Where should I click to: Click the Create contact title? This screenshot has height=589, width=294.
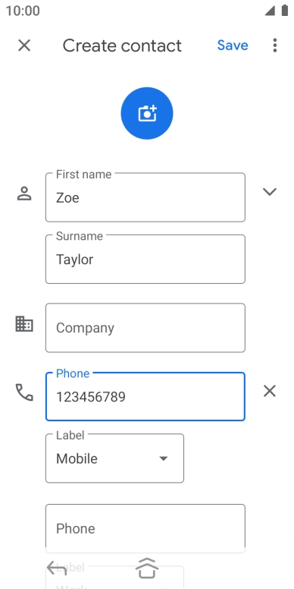pos(122,46)
